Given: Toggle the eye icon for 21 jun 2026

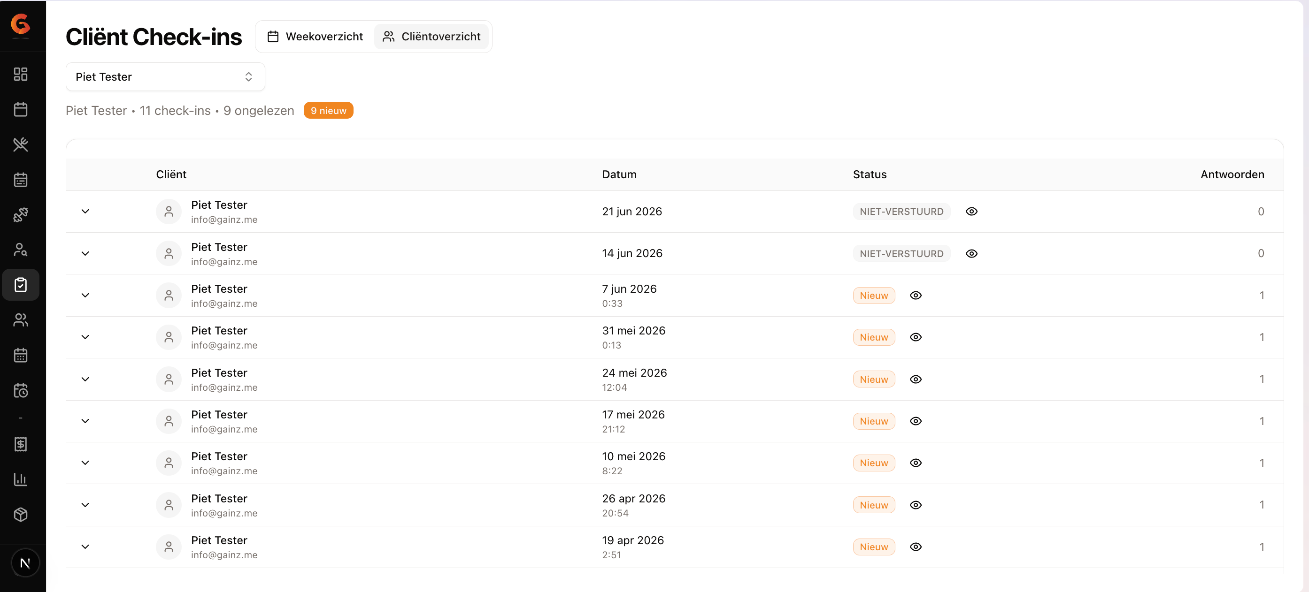Looking at the screenshot, I should (x=971, y=211).
